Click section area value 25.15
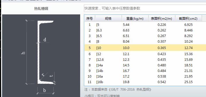The height and width of the screenshot is (97, 206). coord(188,82)
